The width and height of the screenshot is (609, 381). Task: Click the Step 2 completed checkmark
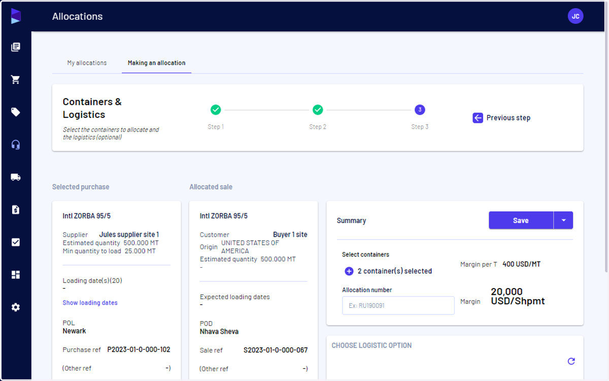(318, 110)
